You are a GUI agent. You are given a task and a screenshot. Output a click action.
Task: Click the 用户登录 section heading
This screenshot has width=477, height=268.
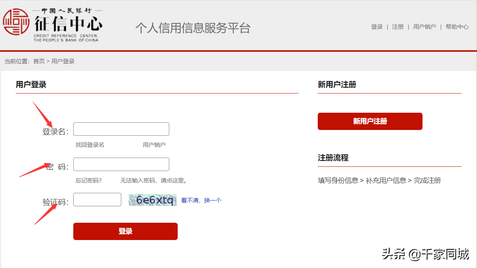31,84
